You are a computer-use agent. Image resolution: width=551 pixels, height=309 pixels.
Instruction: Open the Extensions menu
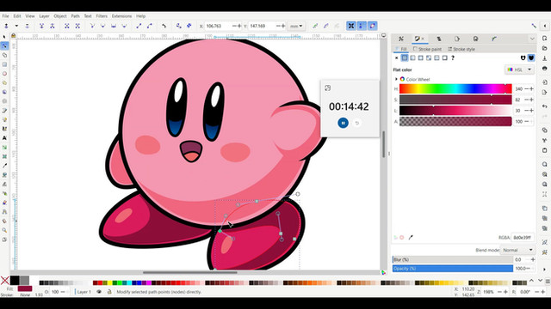(x=121, y=16)
